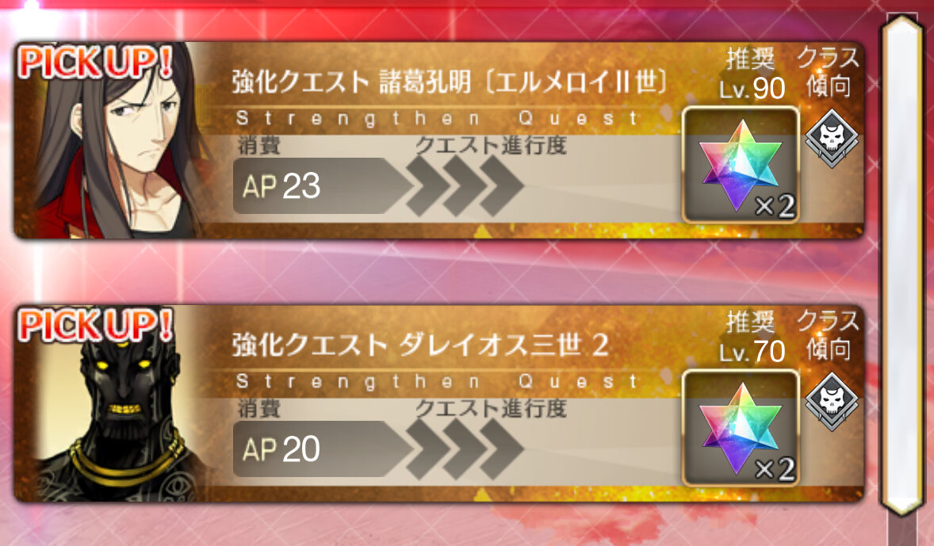Click the progress chevrons on the 諸葛孔明 quest
This screenshot has width=934, height=546.
point(465,185)
